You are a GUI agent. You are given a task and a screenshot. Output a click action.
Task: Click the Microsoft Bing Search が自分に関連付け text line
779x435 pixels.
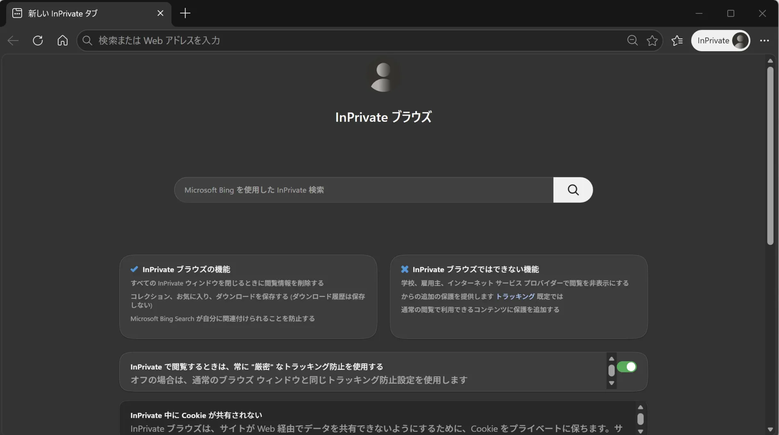223,318
